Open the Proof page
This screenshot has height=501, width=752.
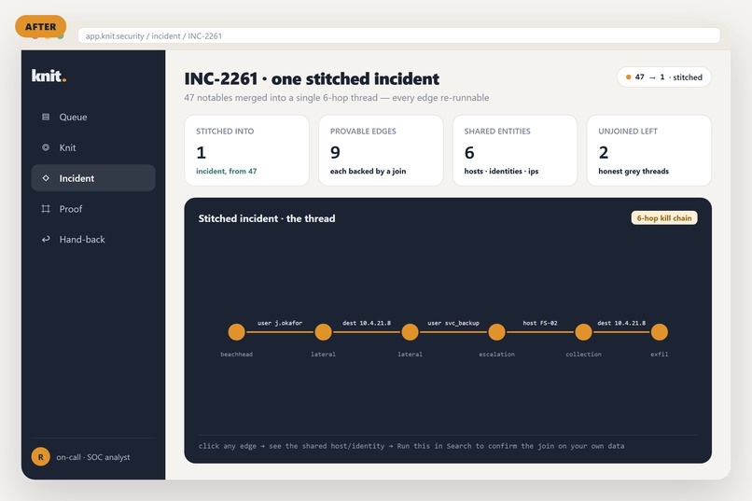pos(93,209)
